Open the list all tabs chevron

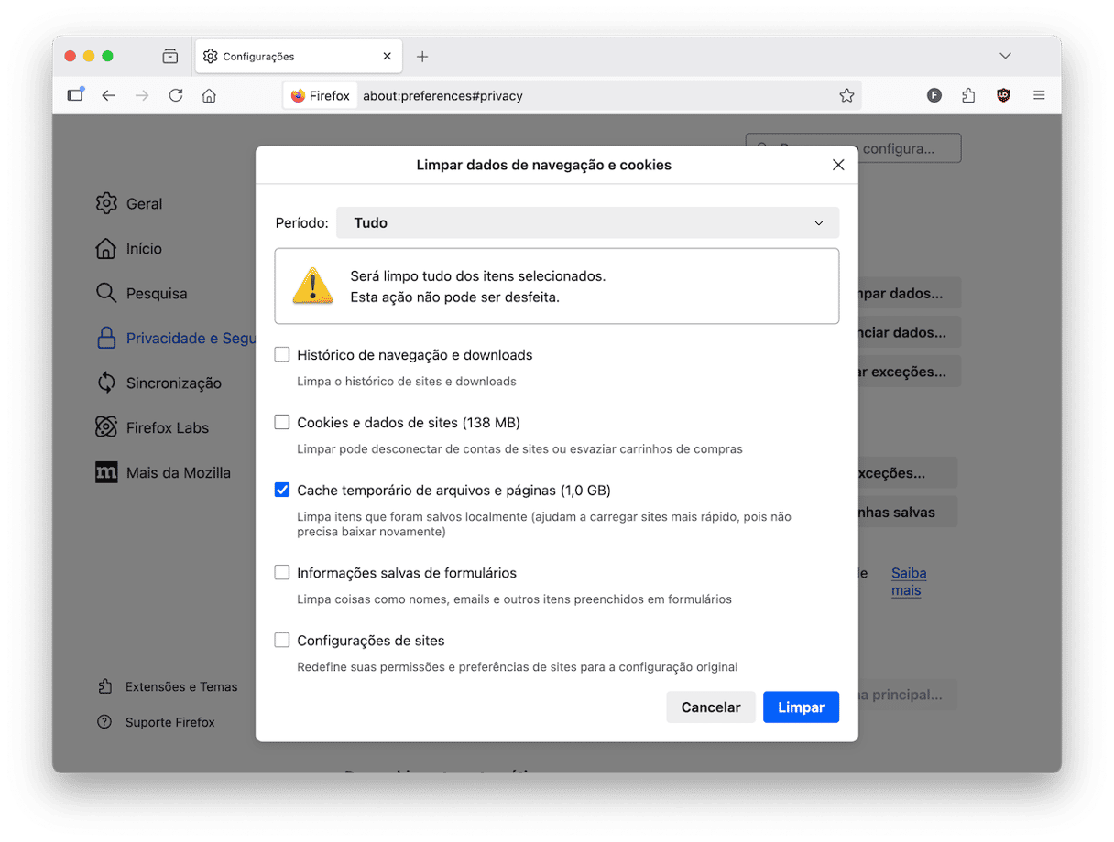[x=1005, y=57]
